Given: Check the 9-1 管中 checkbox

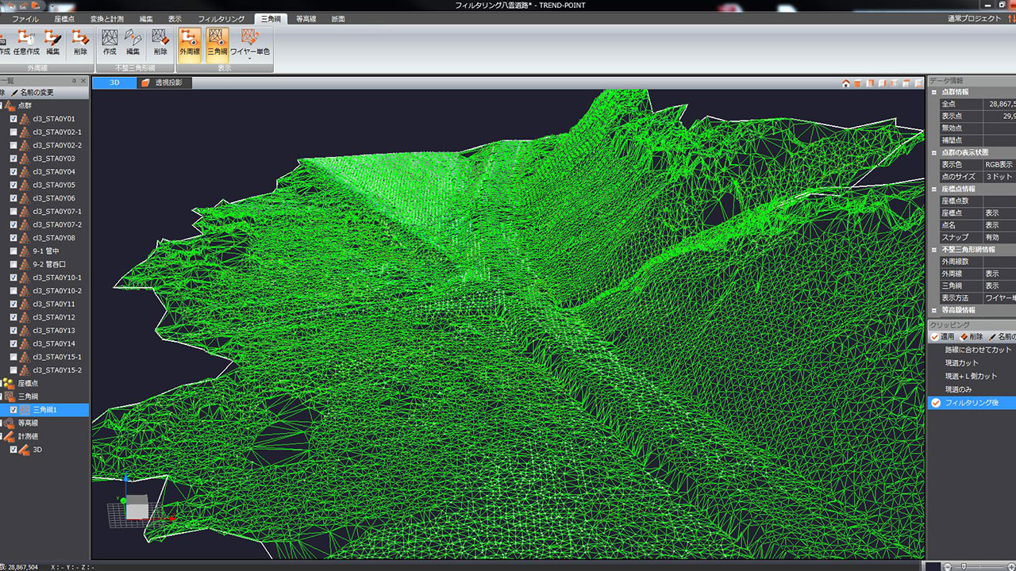Looking at the screenshot, I should 13,251.
